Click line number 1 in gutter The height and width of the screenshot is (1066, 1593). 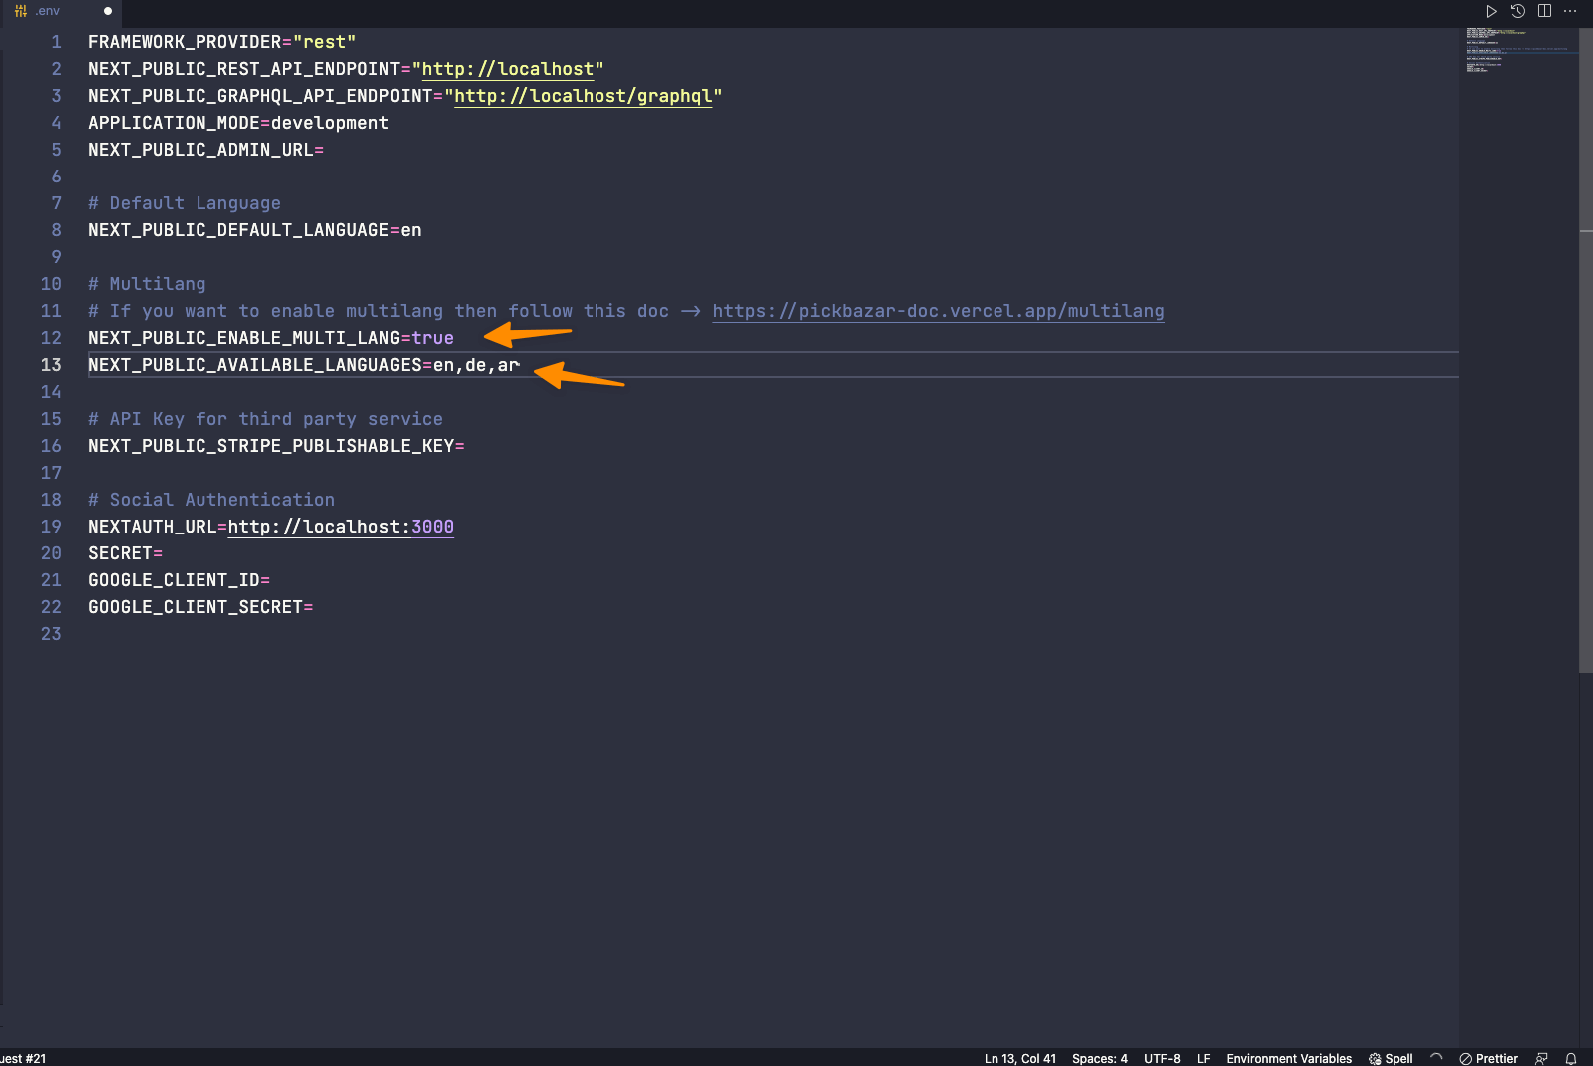(x=56, y=42)
